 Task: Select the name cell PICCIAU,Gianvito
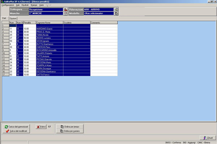[50, 59]
